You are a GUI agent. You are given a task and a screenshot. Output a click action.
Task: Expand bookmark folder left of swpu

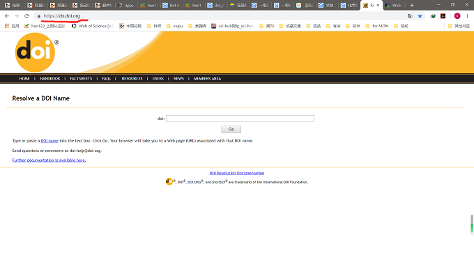pos(154,26)
